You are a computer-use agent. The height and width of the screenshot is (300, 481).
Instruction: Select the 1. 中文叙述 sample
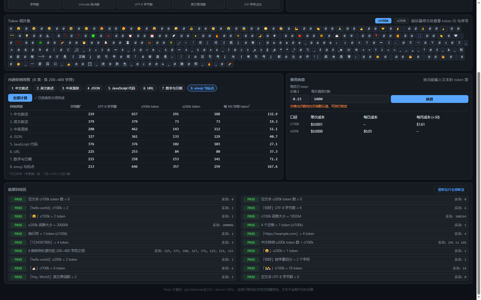pyautogui.click(x=20, y=88)
